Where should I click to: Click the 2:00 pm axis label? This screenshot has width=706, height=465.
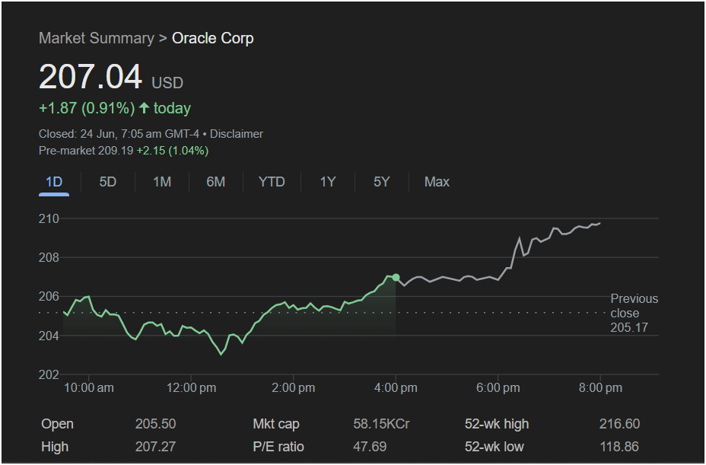(294, 388)
